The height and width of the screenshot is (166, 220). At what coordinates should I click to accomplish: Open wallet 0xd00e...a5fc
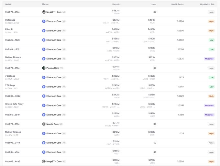12,152
